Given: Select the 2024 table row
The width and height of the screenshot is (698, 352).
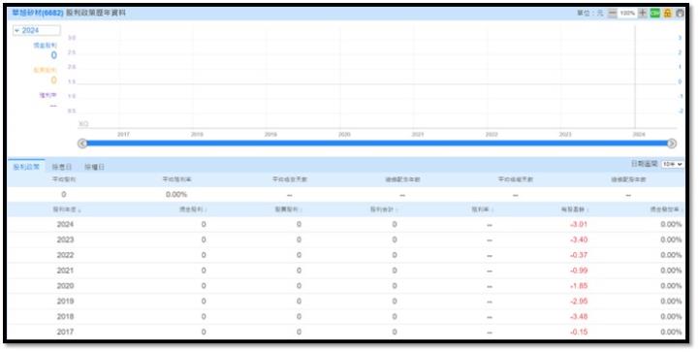Looking at the screenshot, I should point(346,224).
